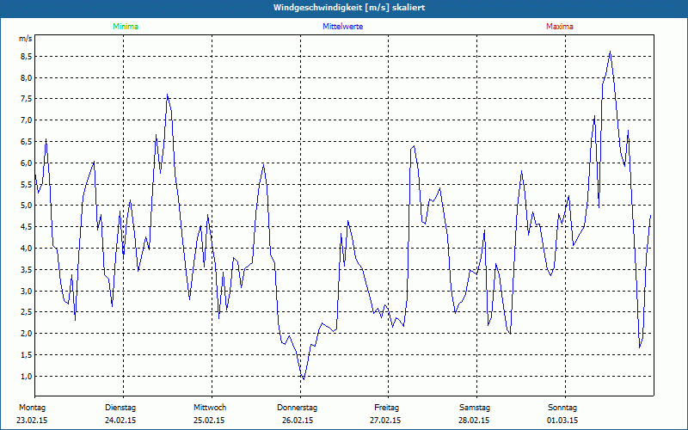Click the Sonntag day label
Image resolution: width=688 pixels, height=430 pixels.
point(562,408)
